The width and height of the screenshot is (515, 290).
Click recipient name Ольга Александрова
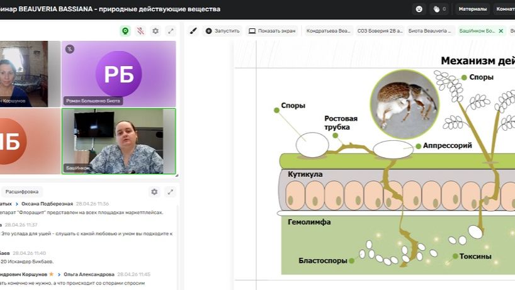click(x=89, y=274)
